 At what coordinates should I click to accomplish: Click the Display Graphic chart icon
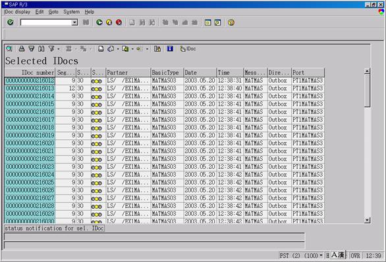coord(157,49)
